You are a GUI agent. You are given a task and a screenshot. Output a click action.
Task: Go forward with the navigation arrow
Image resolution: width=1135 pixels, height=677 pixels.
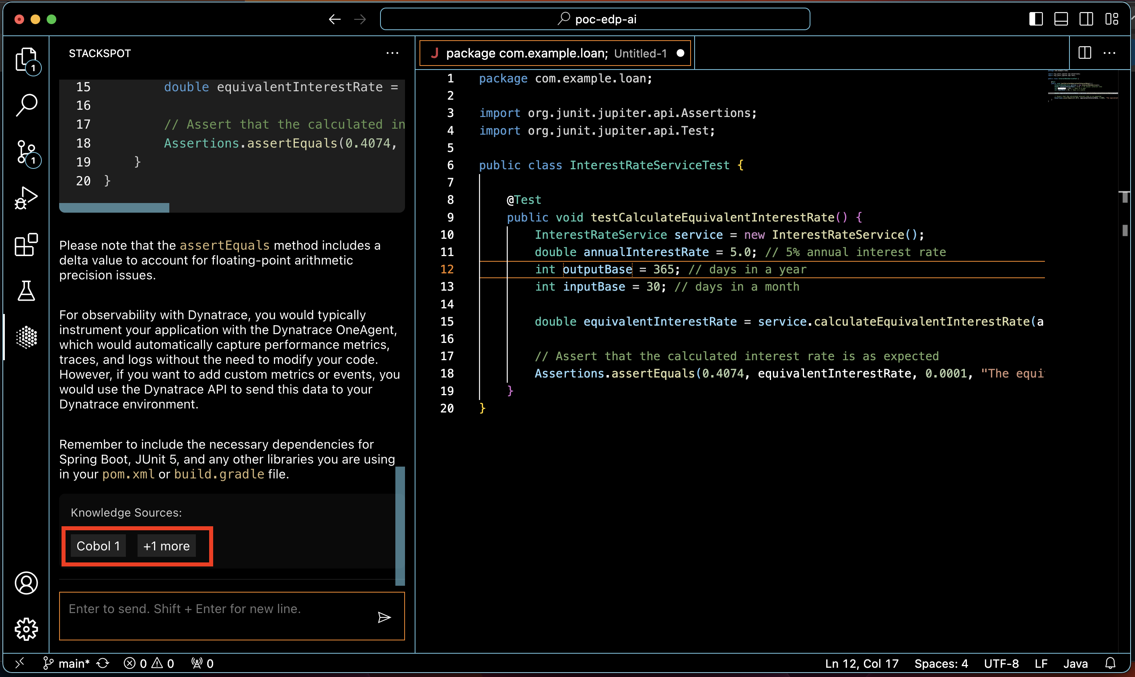coord(360,19)
